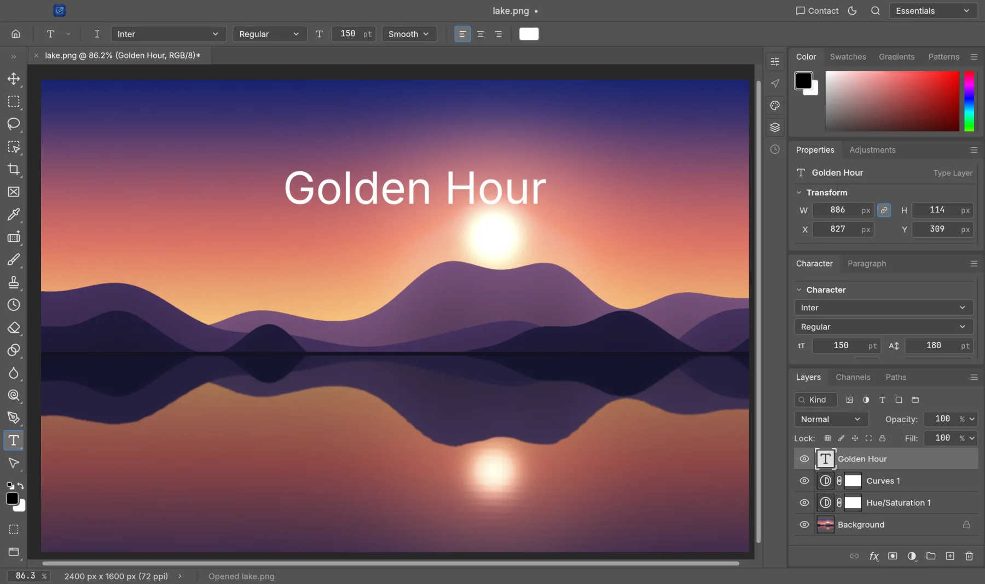This screenshot has height=584, width=985.
Task: Click the white text color swatch
Action: coord(529,34)
